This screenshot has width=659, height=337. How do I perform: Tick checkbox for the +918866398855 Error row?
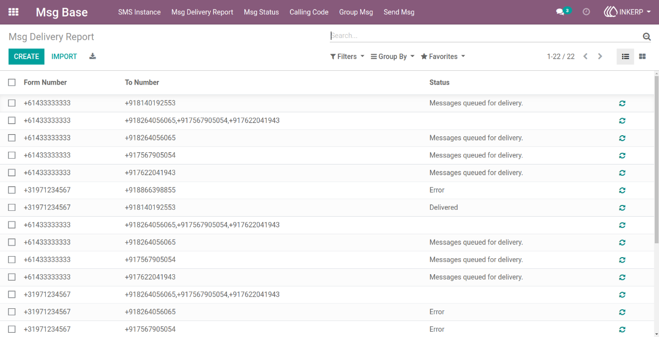point(12,190)
